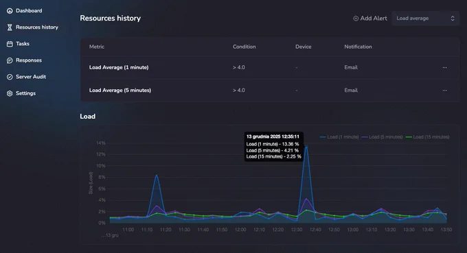Click the Add Alert button
This screenshot has height=253, width=467.
pos(370,19)
